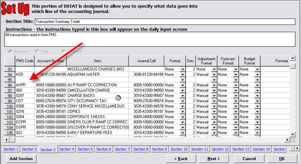Viewport: 301px width, 164px height.
Task: Open Adjustment Format dropdown for CANCELLATION CHARGE
Action: [214, 90]
